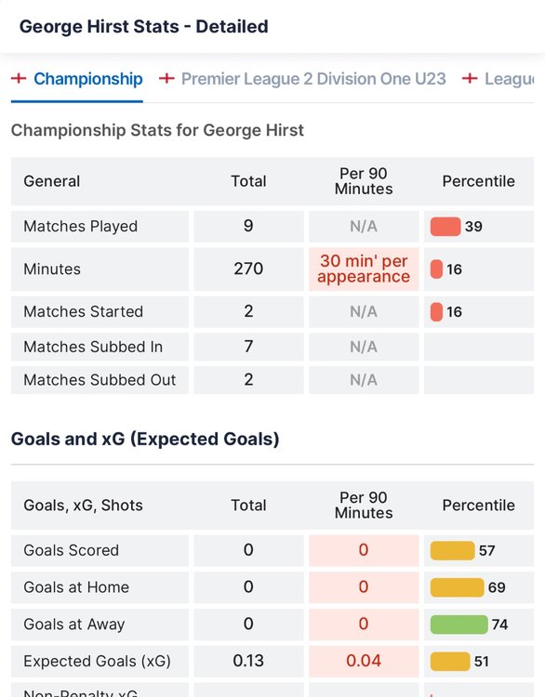
Task: Click the Expected Goals (xG) row label
Action: (x=97, y=661)
